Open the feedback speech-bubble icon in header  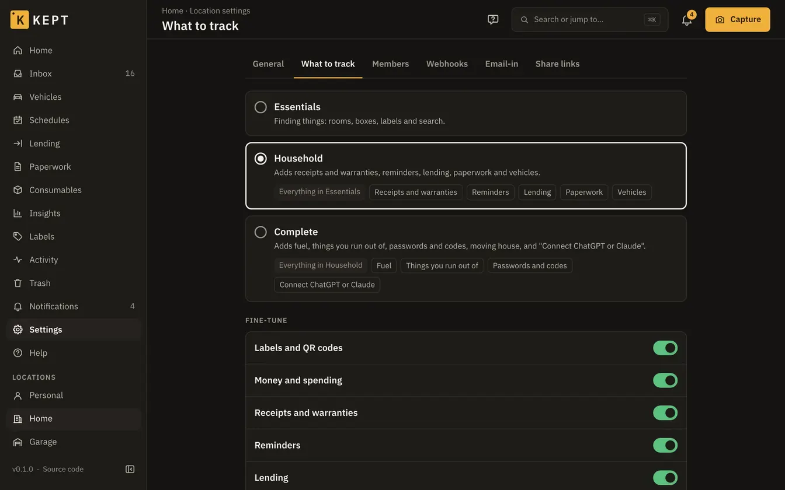493,19
